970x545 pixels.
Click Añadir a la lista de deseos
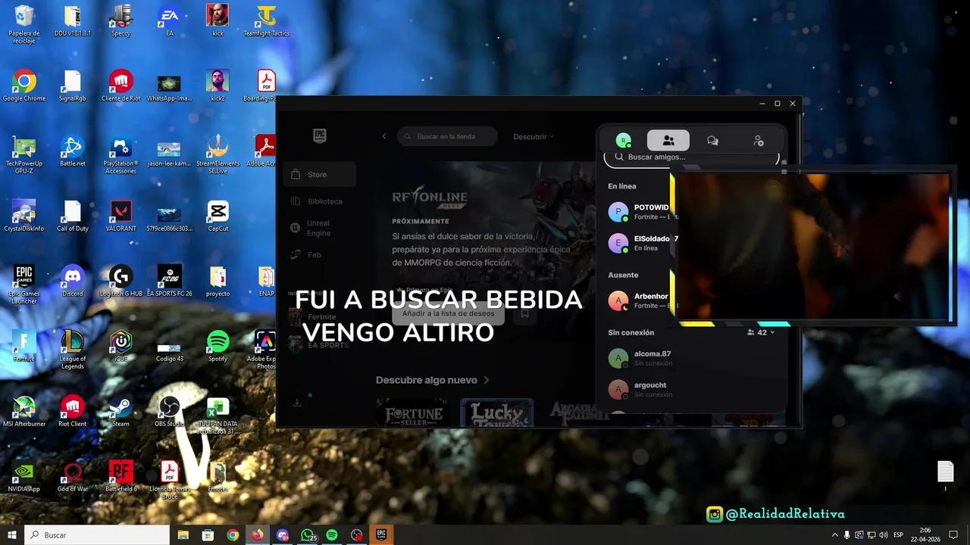click(x=448, y=313)
